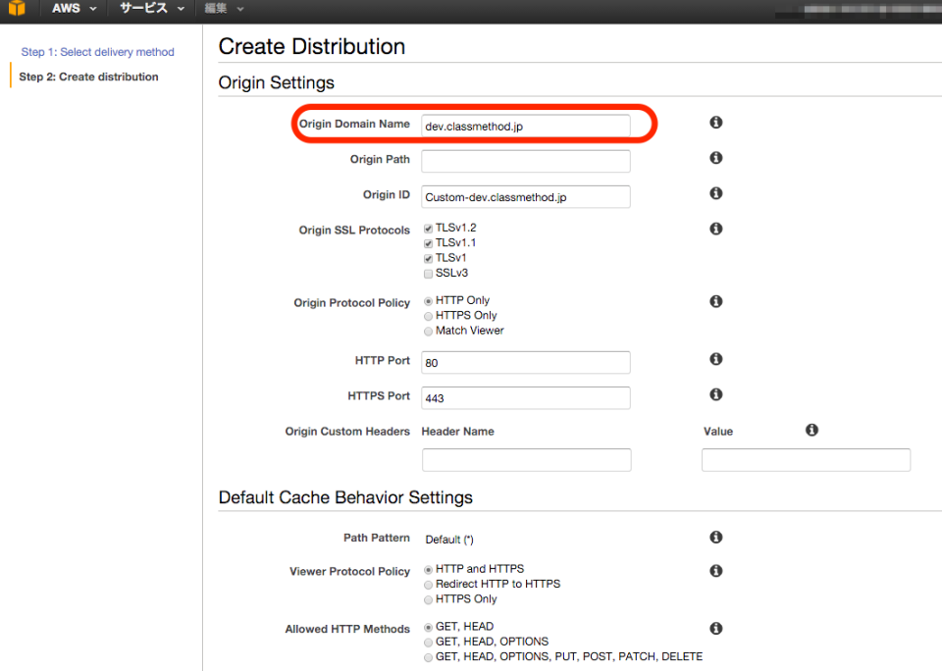Click the AWS cube logo icon
The image size is (942, 671).
click(x=16, y=8)
